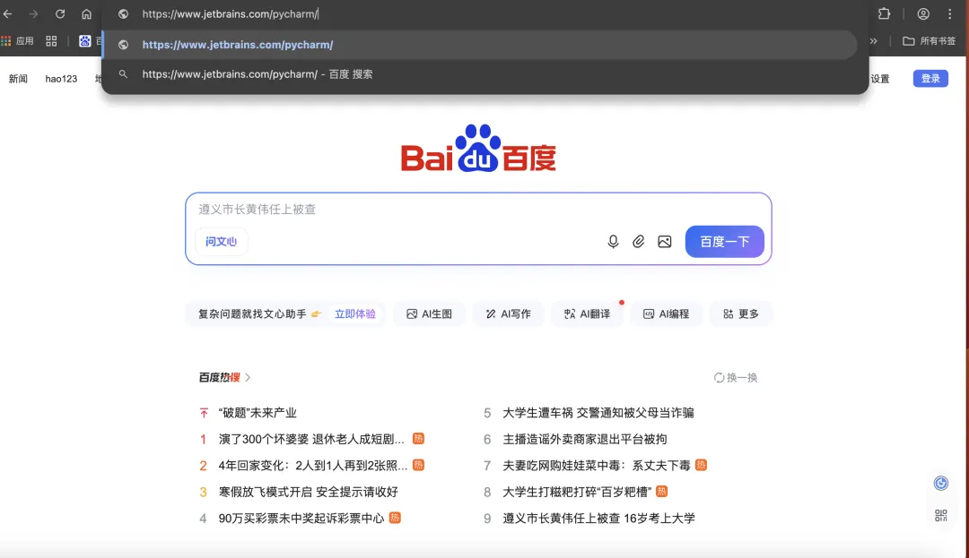This screenshot has height=558, width=969.
Task: Click the Baidu logo
Action: (x=478, y=149)
